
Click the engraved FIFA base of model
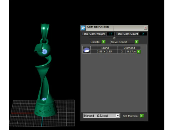coord(45,109)
